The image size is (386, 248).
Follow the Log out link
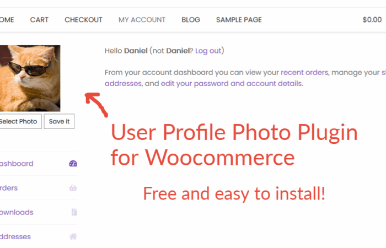[208, 51]
